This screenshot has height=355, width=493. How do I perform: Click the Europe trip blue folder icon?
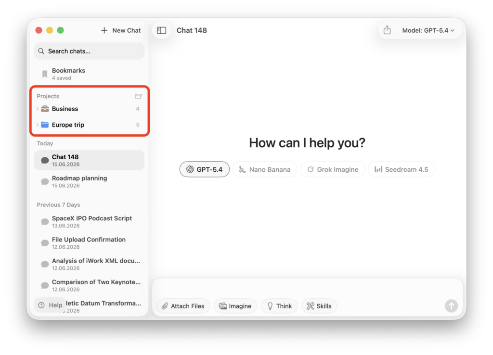[x=45, y=125]
